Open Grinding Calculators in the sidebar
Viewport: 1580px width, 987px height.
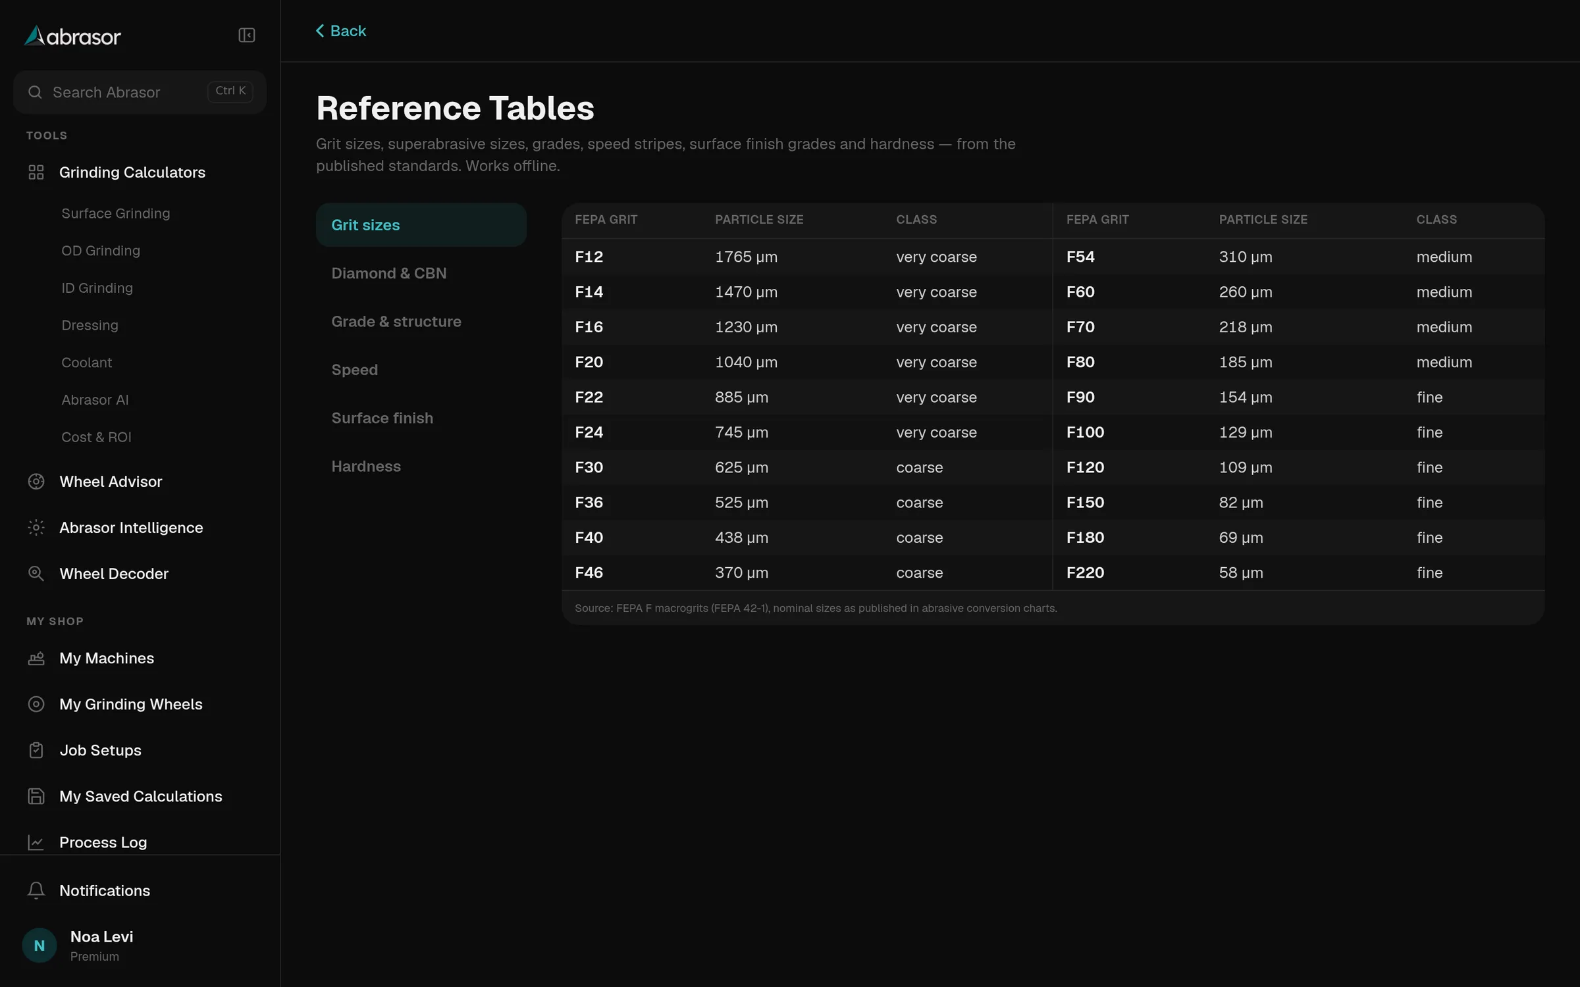[x=140, y=172]
